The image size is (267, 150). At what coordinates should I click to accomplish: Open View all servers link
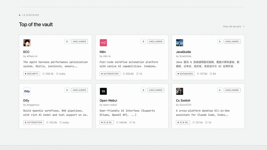coord(234,26)
